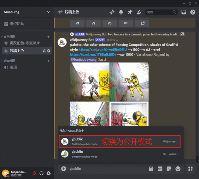Open 组织活动 events
Image resolution: width=199 pixels, height=179 pixels.
[x=27, y=24]
